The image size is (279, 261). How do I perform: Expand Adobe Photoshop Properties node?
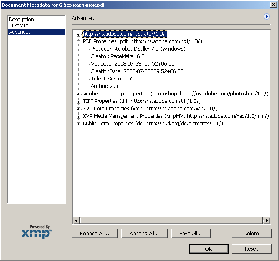pos(78,94)
